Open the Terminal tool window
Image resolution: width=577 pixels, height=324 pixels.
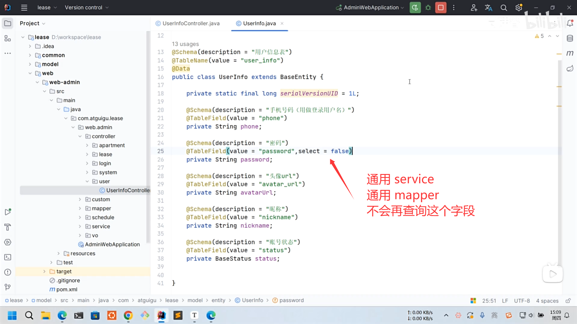8,257
